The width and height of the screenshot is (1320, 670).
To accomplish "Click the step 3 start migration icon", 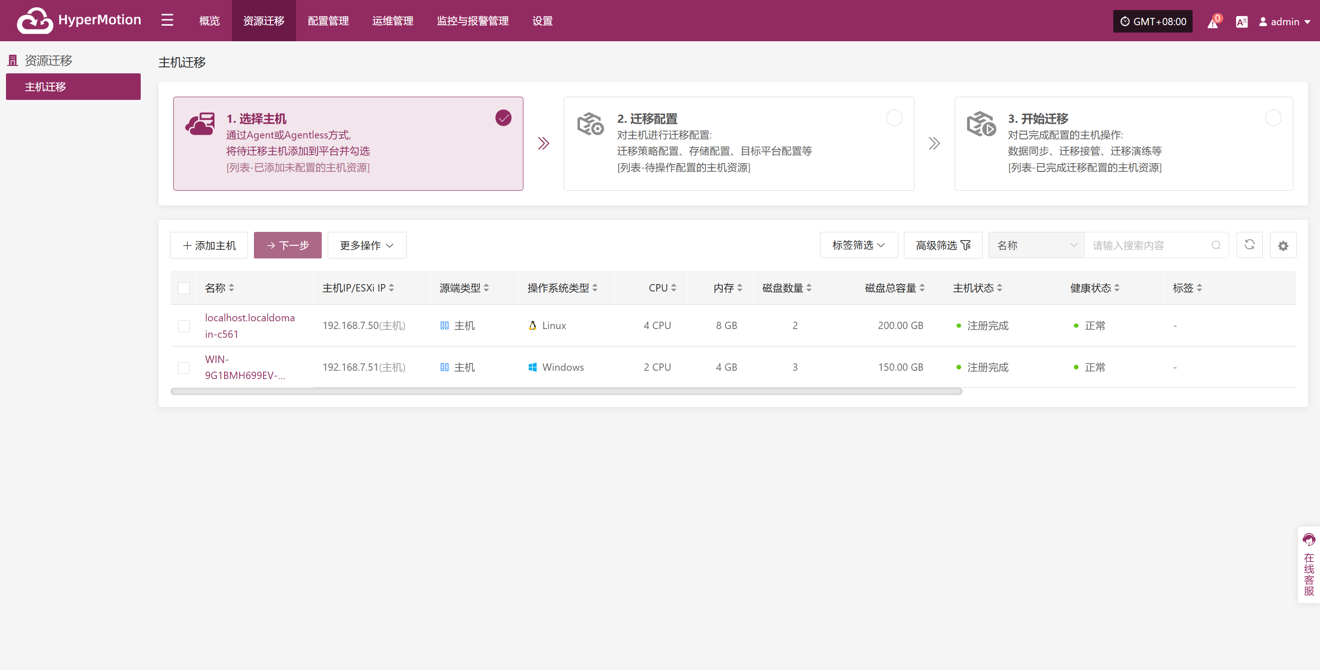I will click(x=981, y=124).
